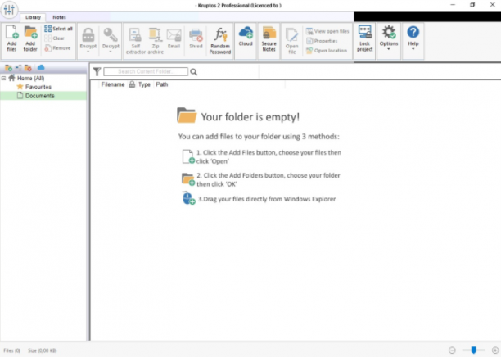Sort by the Type column header
This screenshot has width=501, height=357.
coord(144,84)
